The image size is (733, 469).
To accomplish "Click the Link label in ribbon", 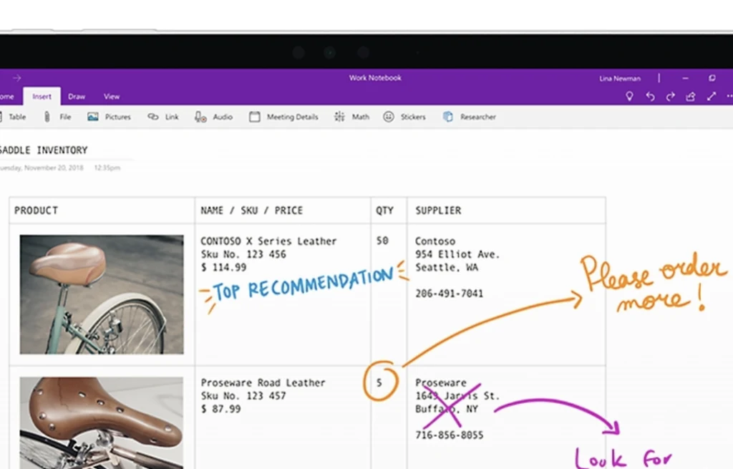I will coord(172,117).
